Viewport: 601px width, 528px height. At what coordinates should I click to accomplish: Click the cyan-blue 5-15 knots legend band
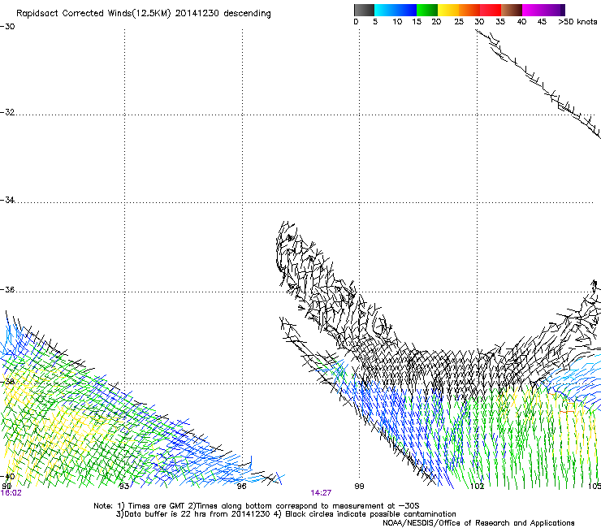tap(396, 10)
